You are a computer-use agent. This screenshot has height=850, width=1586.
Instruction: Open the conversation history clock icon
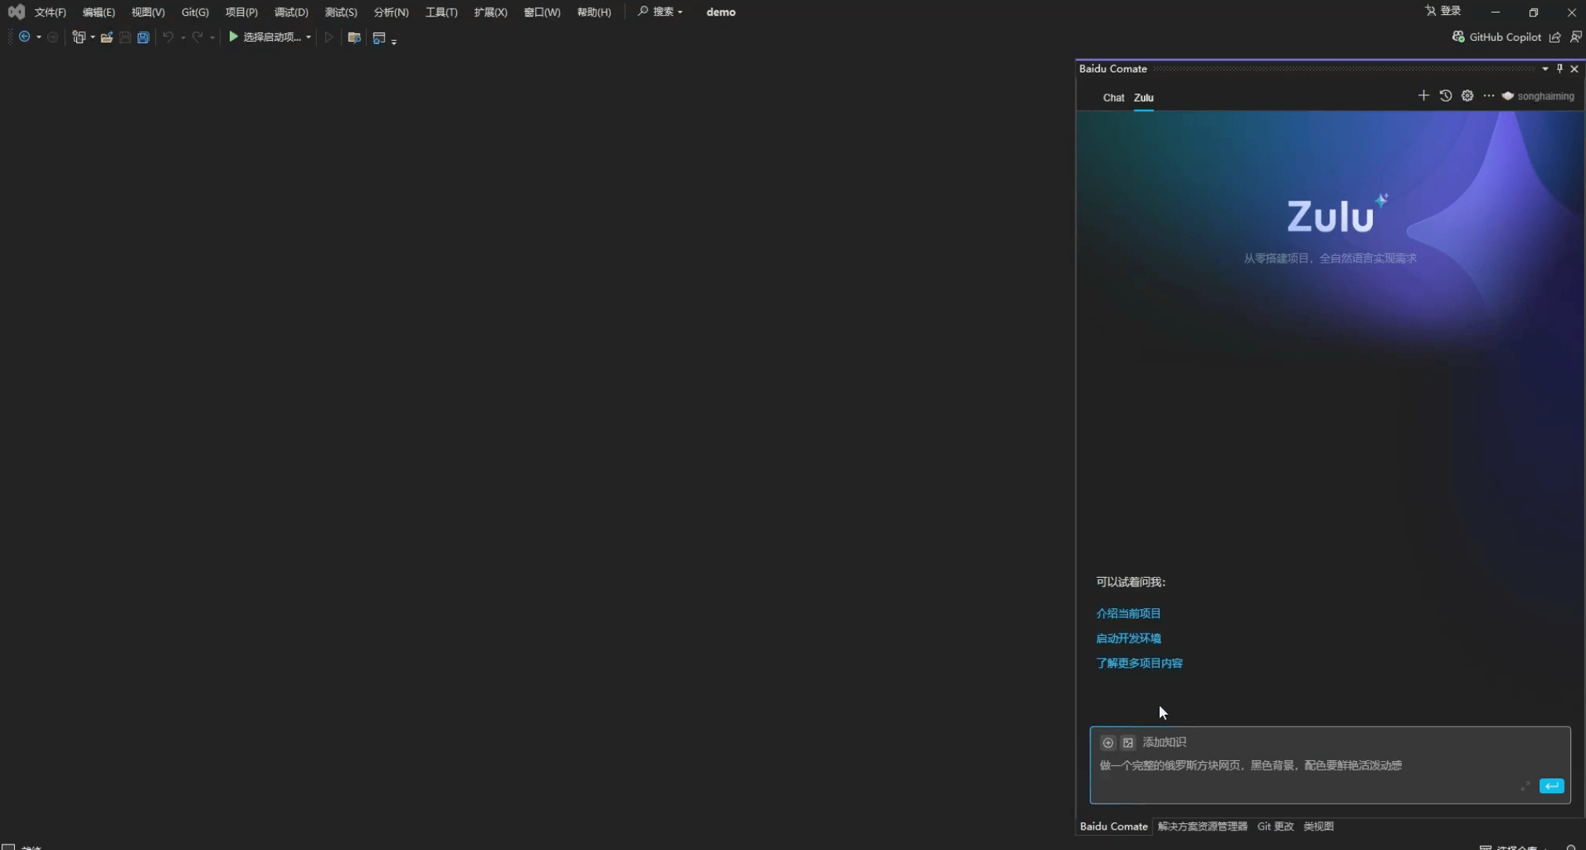pyautogui.click(x=1445, y=96)
